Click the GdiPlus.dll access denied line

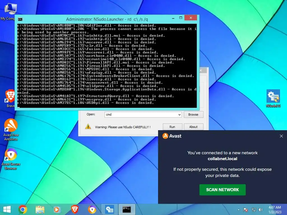[x=87, y=25]
